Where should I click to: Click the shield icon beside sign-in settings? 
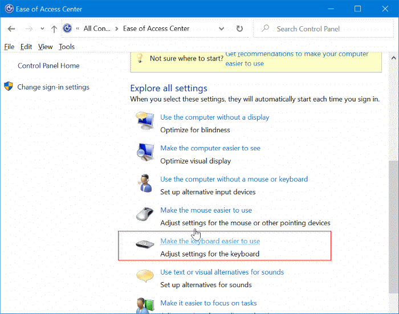[9, 86]
